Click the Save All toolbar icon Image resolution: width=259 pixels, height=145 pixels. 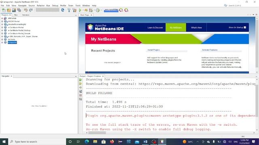(19, 10)
